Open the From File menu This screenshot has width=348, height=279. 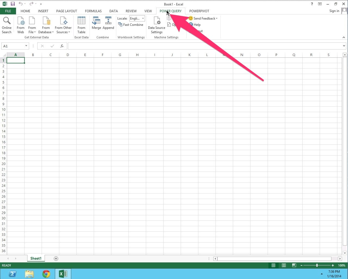(32, 25)
